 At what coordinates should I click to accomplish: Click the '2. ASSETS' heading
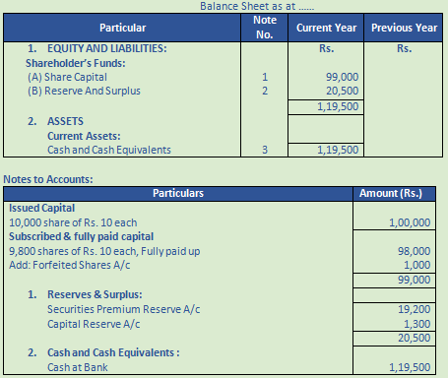point(55,121)
